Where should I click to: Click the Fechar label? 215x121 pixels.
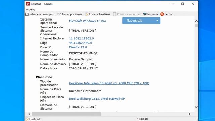(169, 14)
